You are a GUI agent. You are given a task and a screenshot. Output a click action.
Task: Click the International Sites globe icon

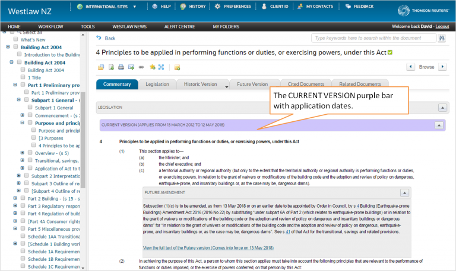click(x=80, y=7)
